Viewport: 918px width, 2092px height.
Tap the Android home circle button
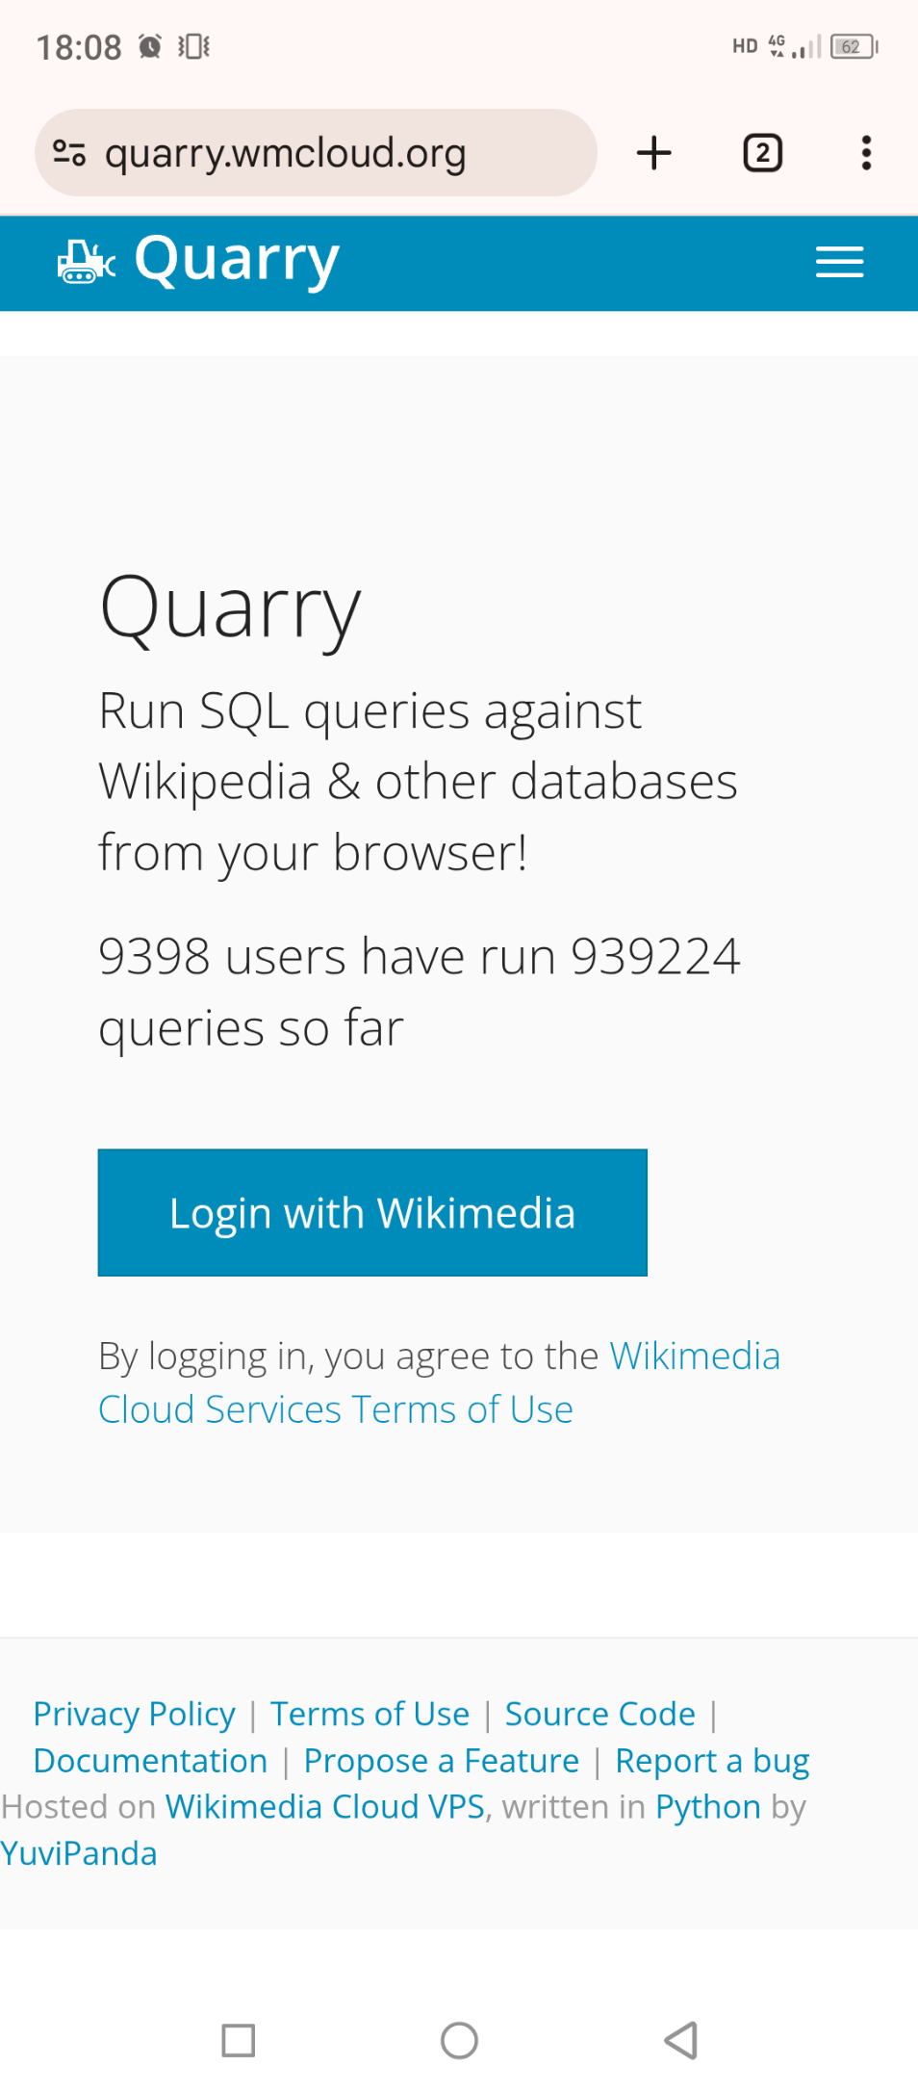tap(459, 2040)
